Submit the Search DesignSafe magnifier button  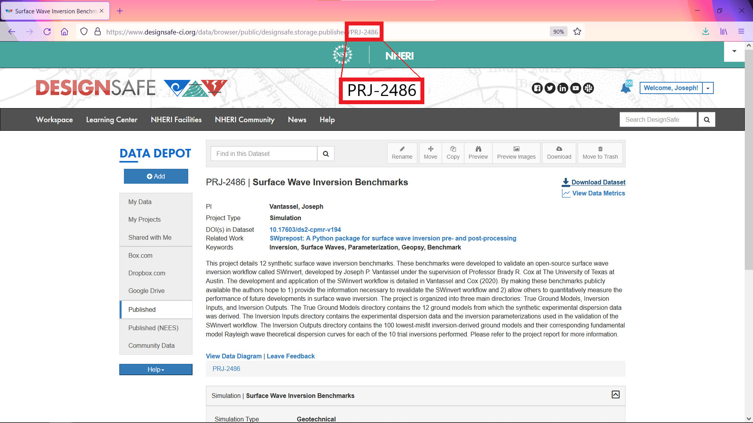707,120
